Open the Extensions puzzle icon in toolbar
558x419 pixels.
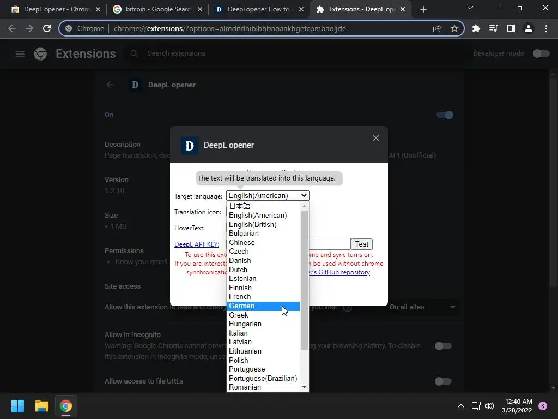476,28
